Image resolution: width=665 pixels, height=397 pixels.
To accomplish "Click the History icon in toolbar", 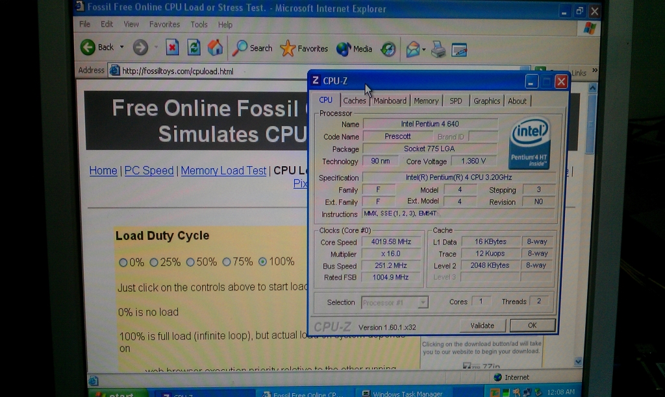I will pyautogui.click(x=388, y=49).
